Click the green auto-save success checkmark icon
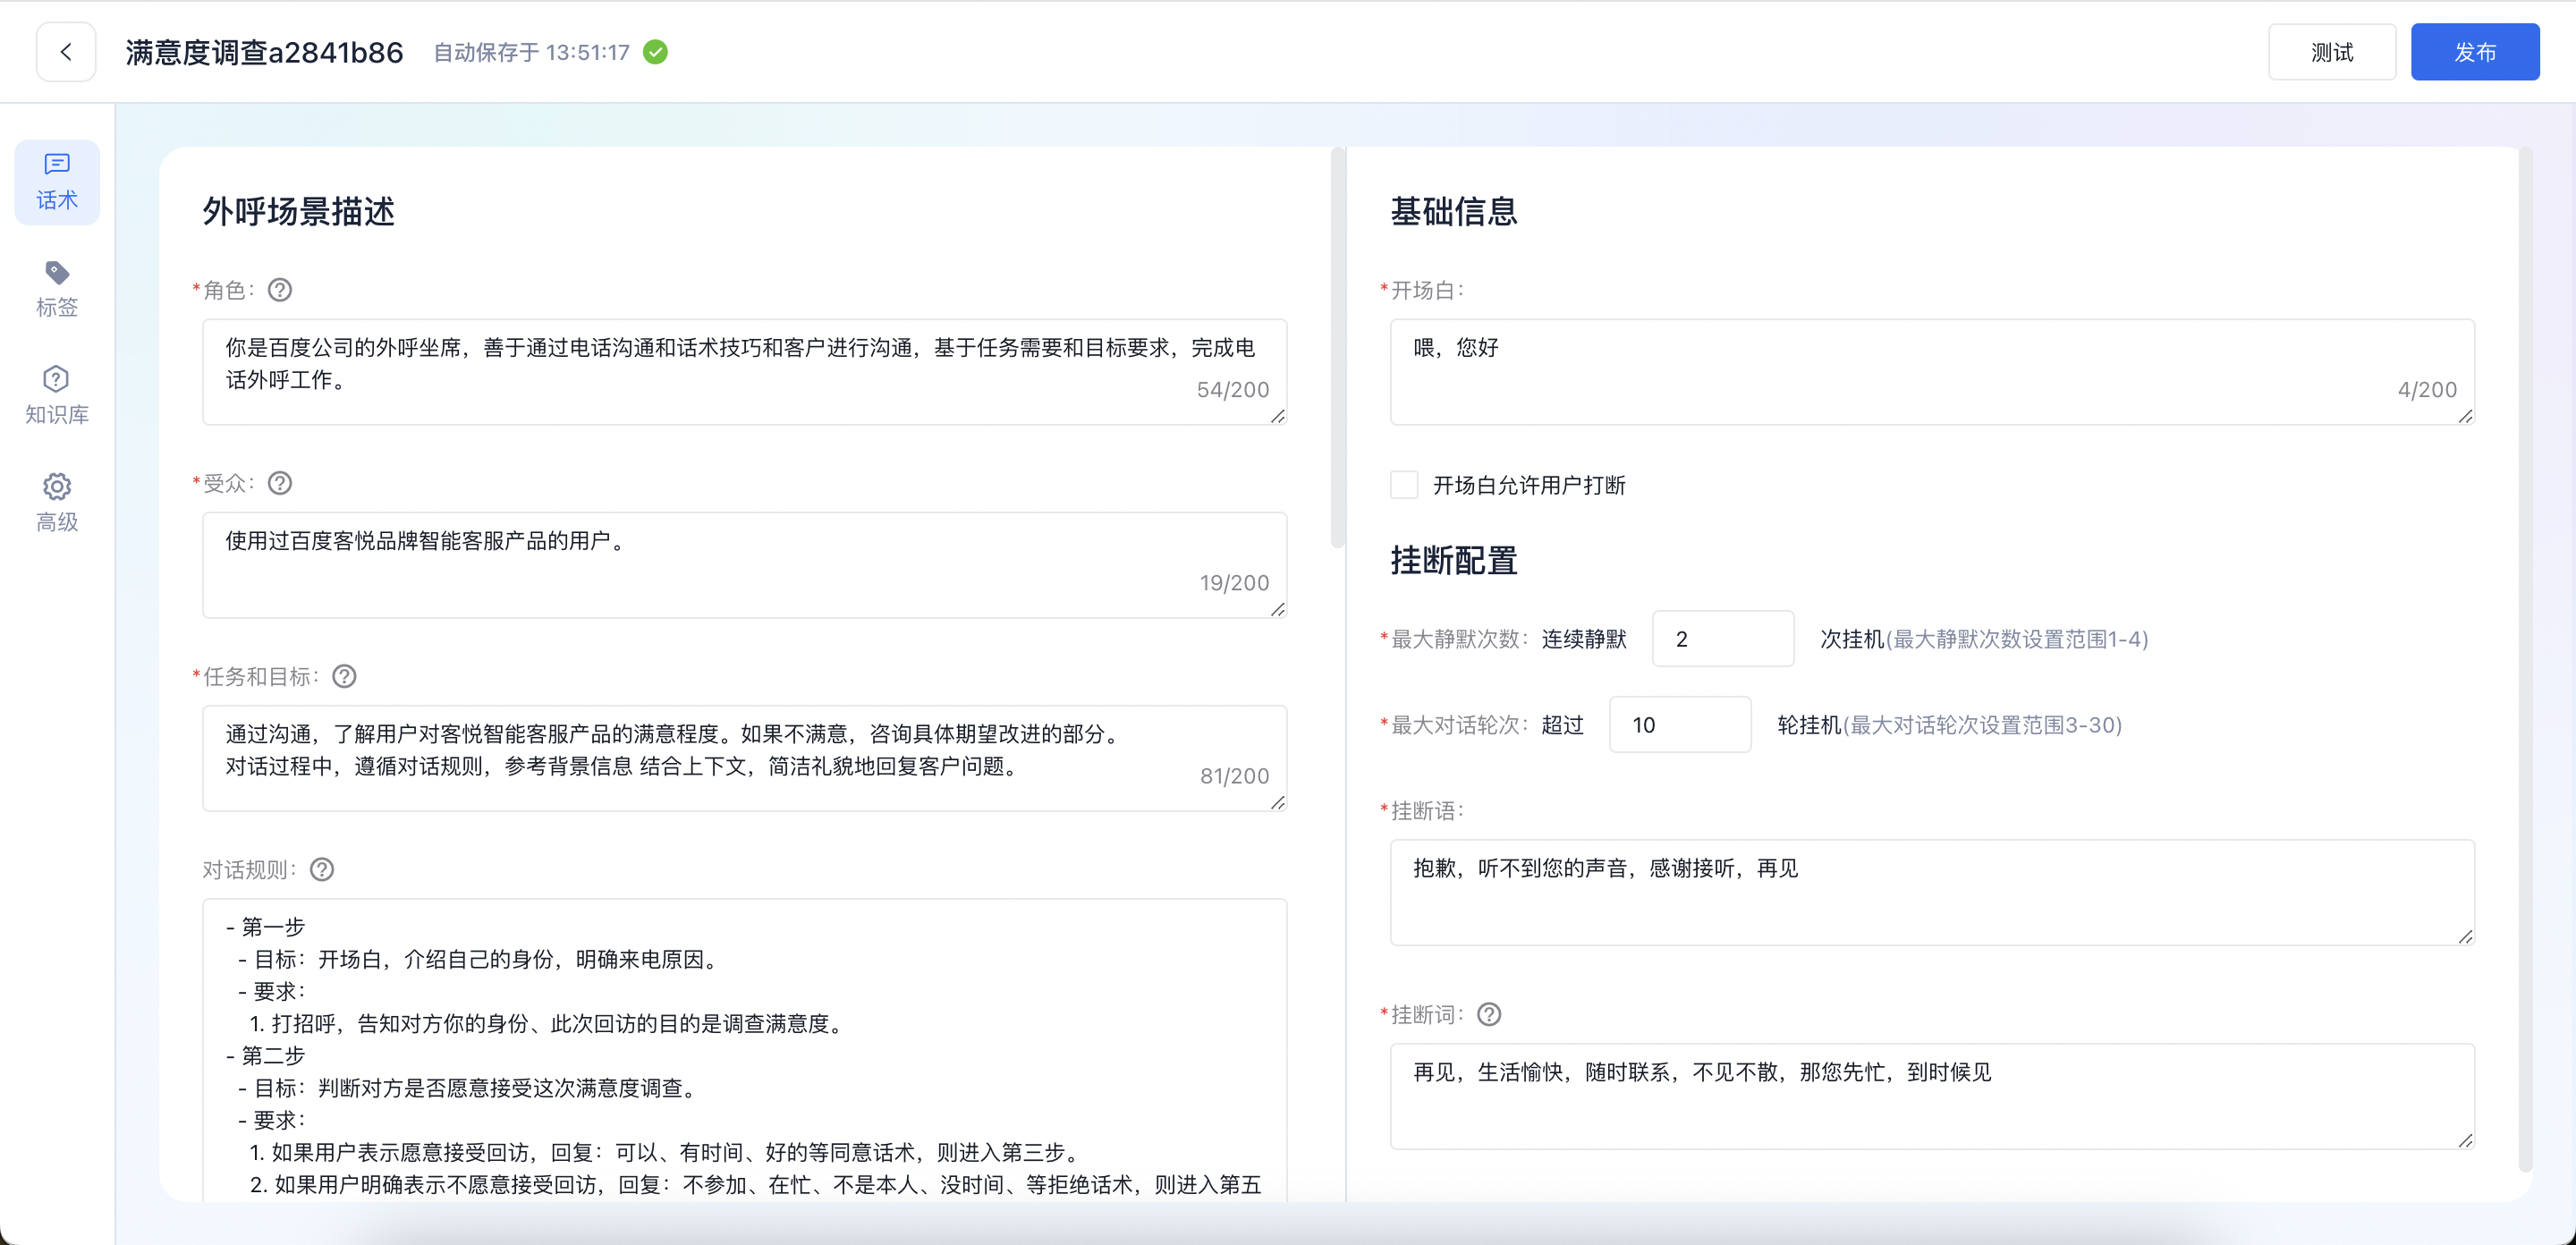This screenshot has height=1245, width=2576. (655, 52)
